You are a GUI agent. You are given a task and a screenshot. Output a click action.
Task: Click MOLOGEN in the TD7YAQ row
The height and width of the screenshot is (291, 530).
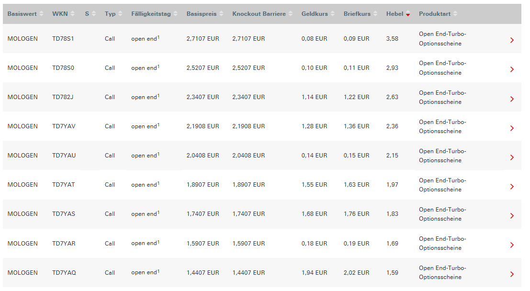pos(23,273)
